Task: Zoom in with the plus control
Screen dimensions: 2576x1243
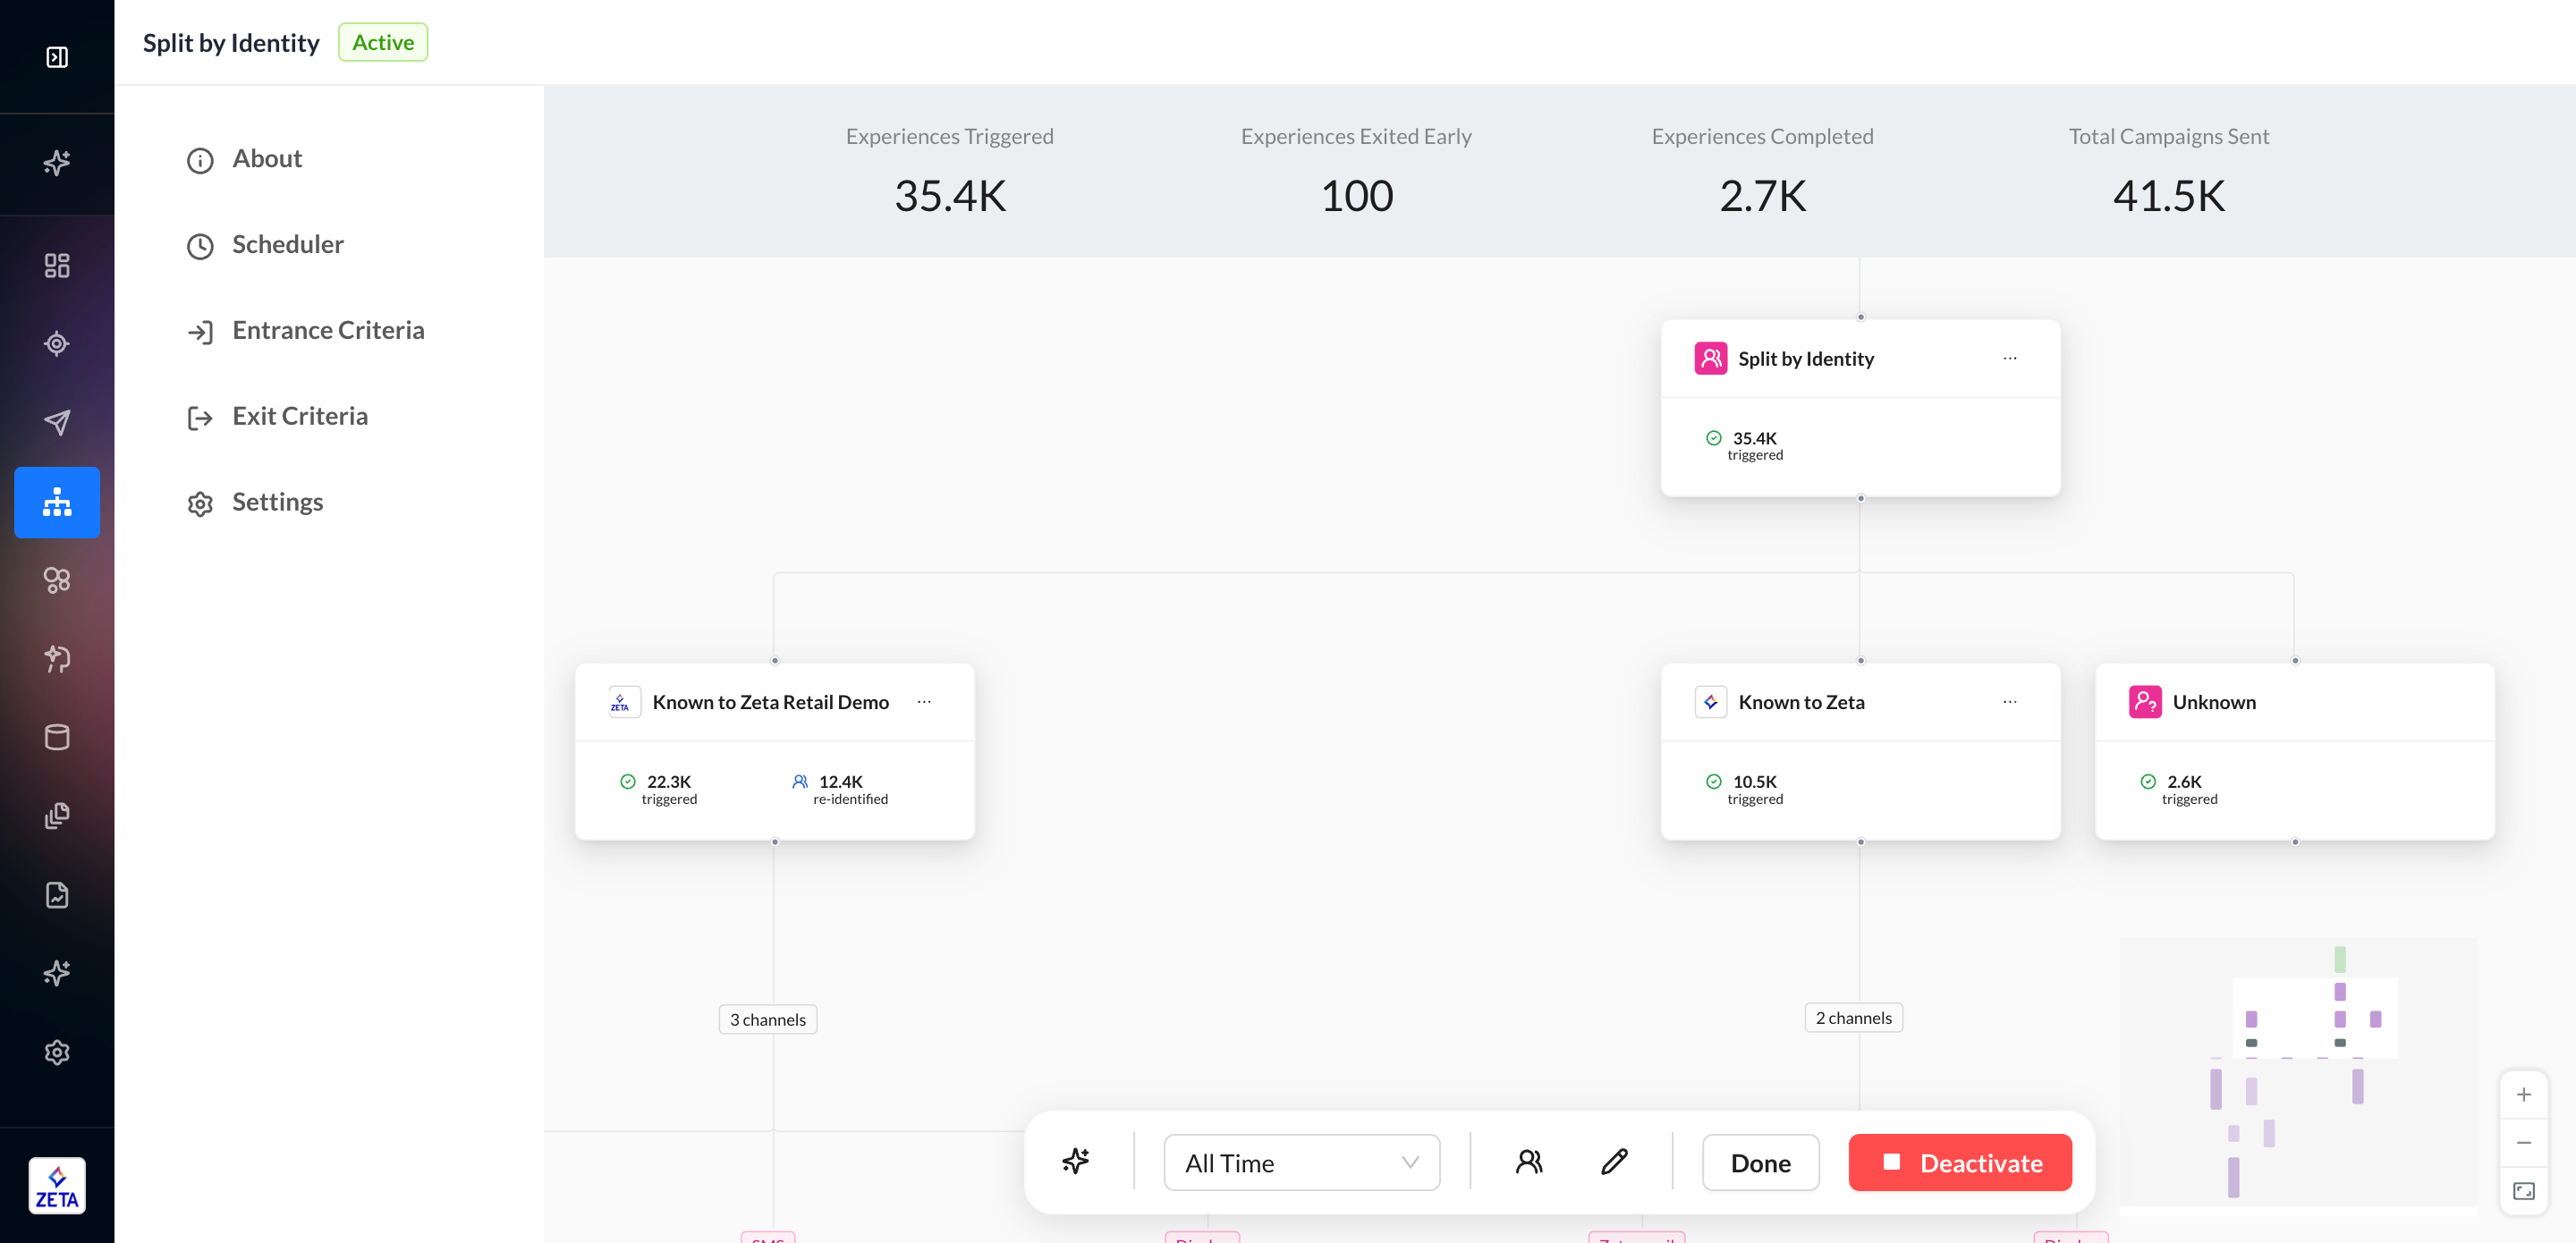Action: [x=2523, y=1094]
